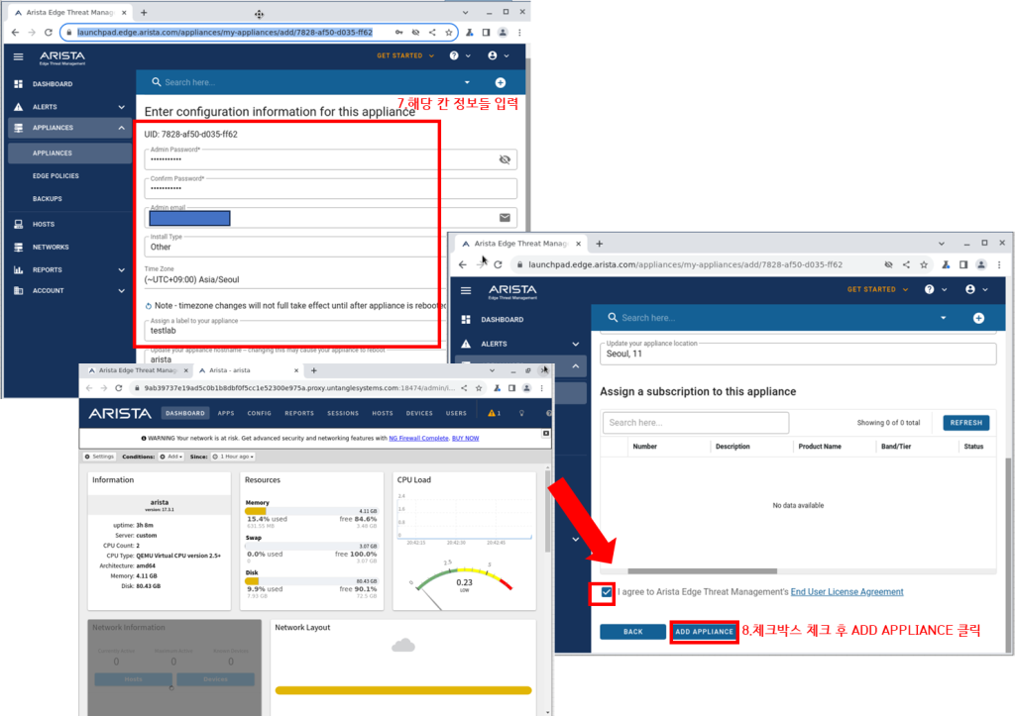
Task: Focus the subscription Search here field
Action: coord(696,423)
